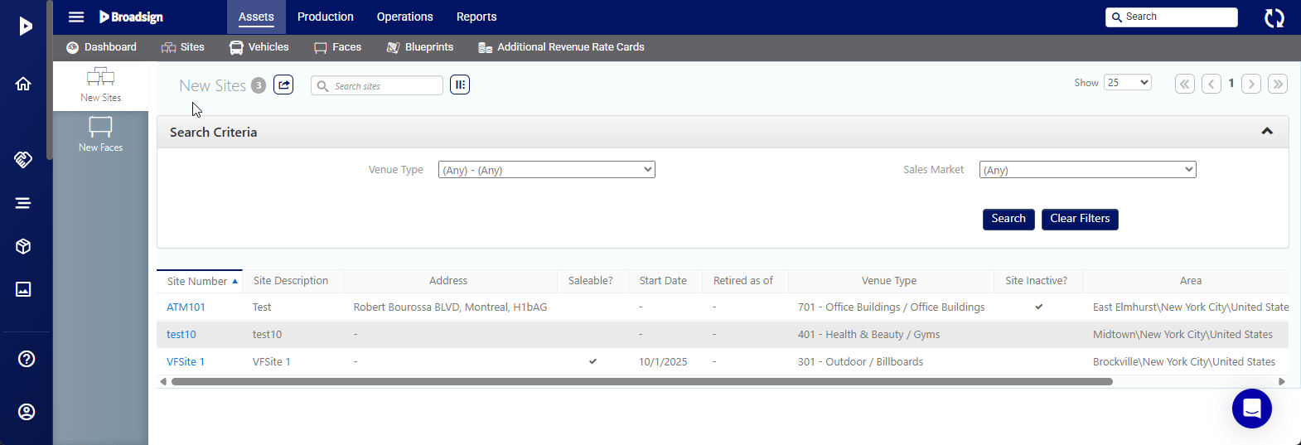Image resolution: width=1301 pixels, height=445 pixels.
Task: Open the hamburger menu icon
Action: pos(76,17)
